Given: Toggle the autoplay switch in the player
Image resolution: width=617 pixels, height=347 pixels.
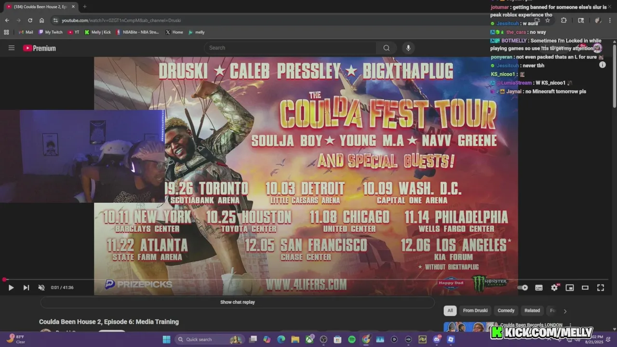Looking at the screenshot, I should (523, 288).
